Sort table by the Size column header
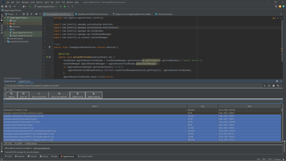This screenshot has height=161, width=286. pyautogui.click(x=203, y=106)
